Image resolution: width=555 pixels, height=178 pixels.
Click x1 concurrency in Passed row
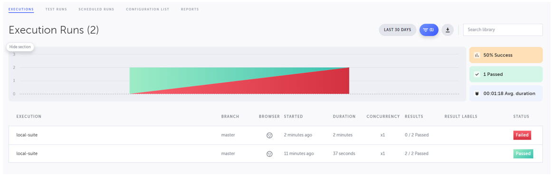coord(383,154)
